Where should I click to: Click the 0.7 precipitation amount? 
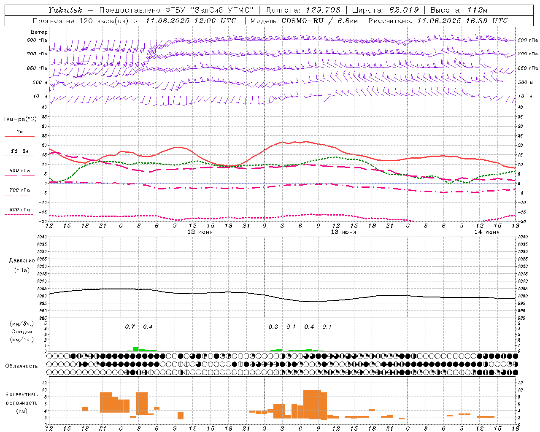130,327
